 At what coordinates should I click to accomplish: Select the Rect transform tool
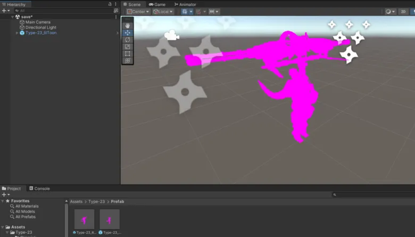point(127,54)
